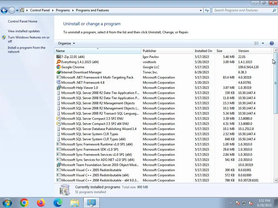Click the Forward navigation arrow button
The width and height of the screenshot is (278, 208).
pos(12,10)
